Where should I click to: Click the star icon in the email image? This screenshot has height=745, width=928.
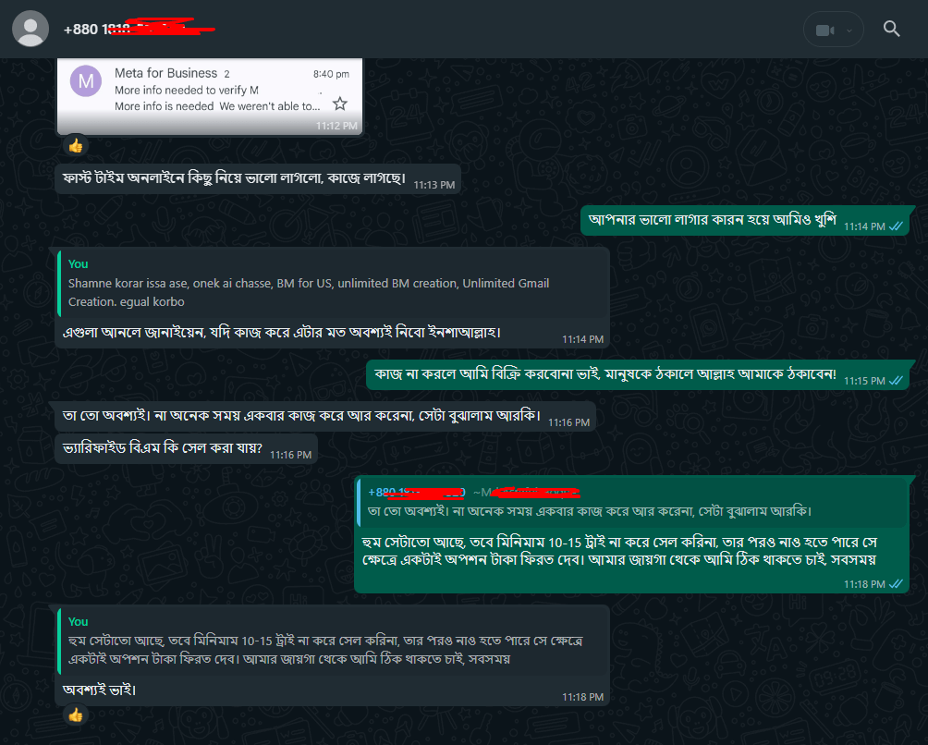(x=340, y=104)
